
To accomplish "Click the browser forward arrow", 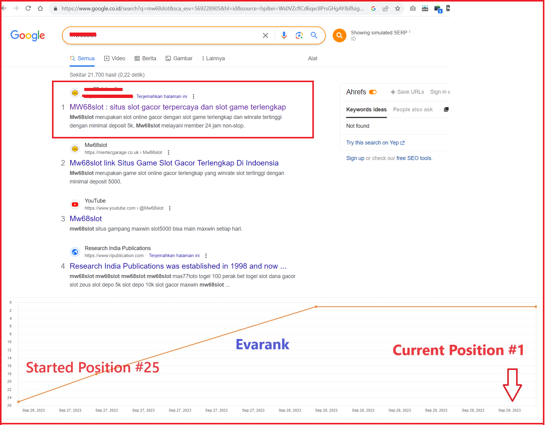I will [x=16, y=8].
